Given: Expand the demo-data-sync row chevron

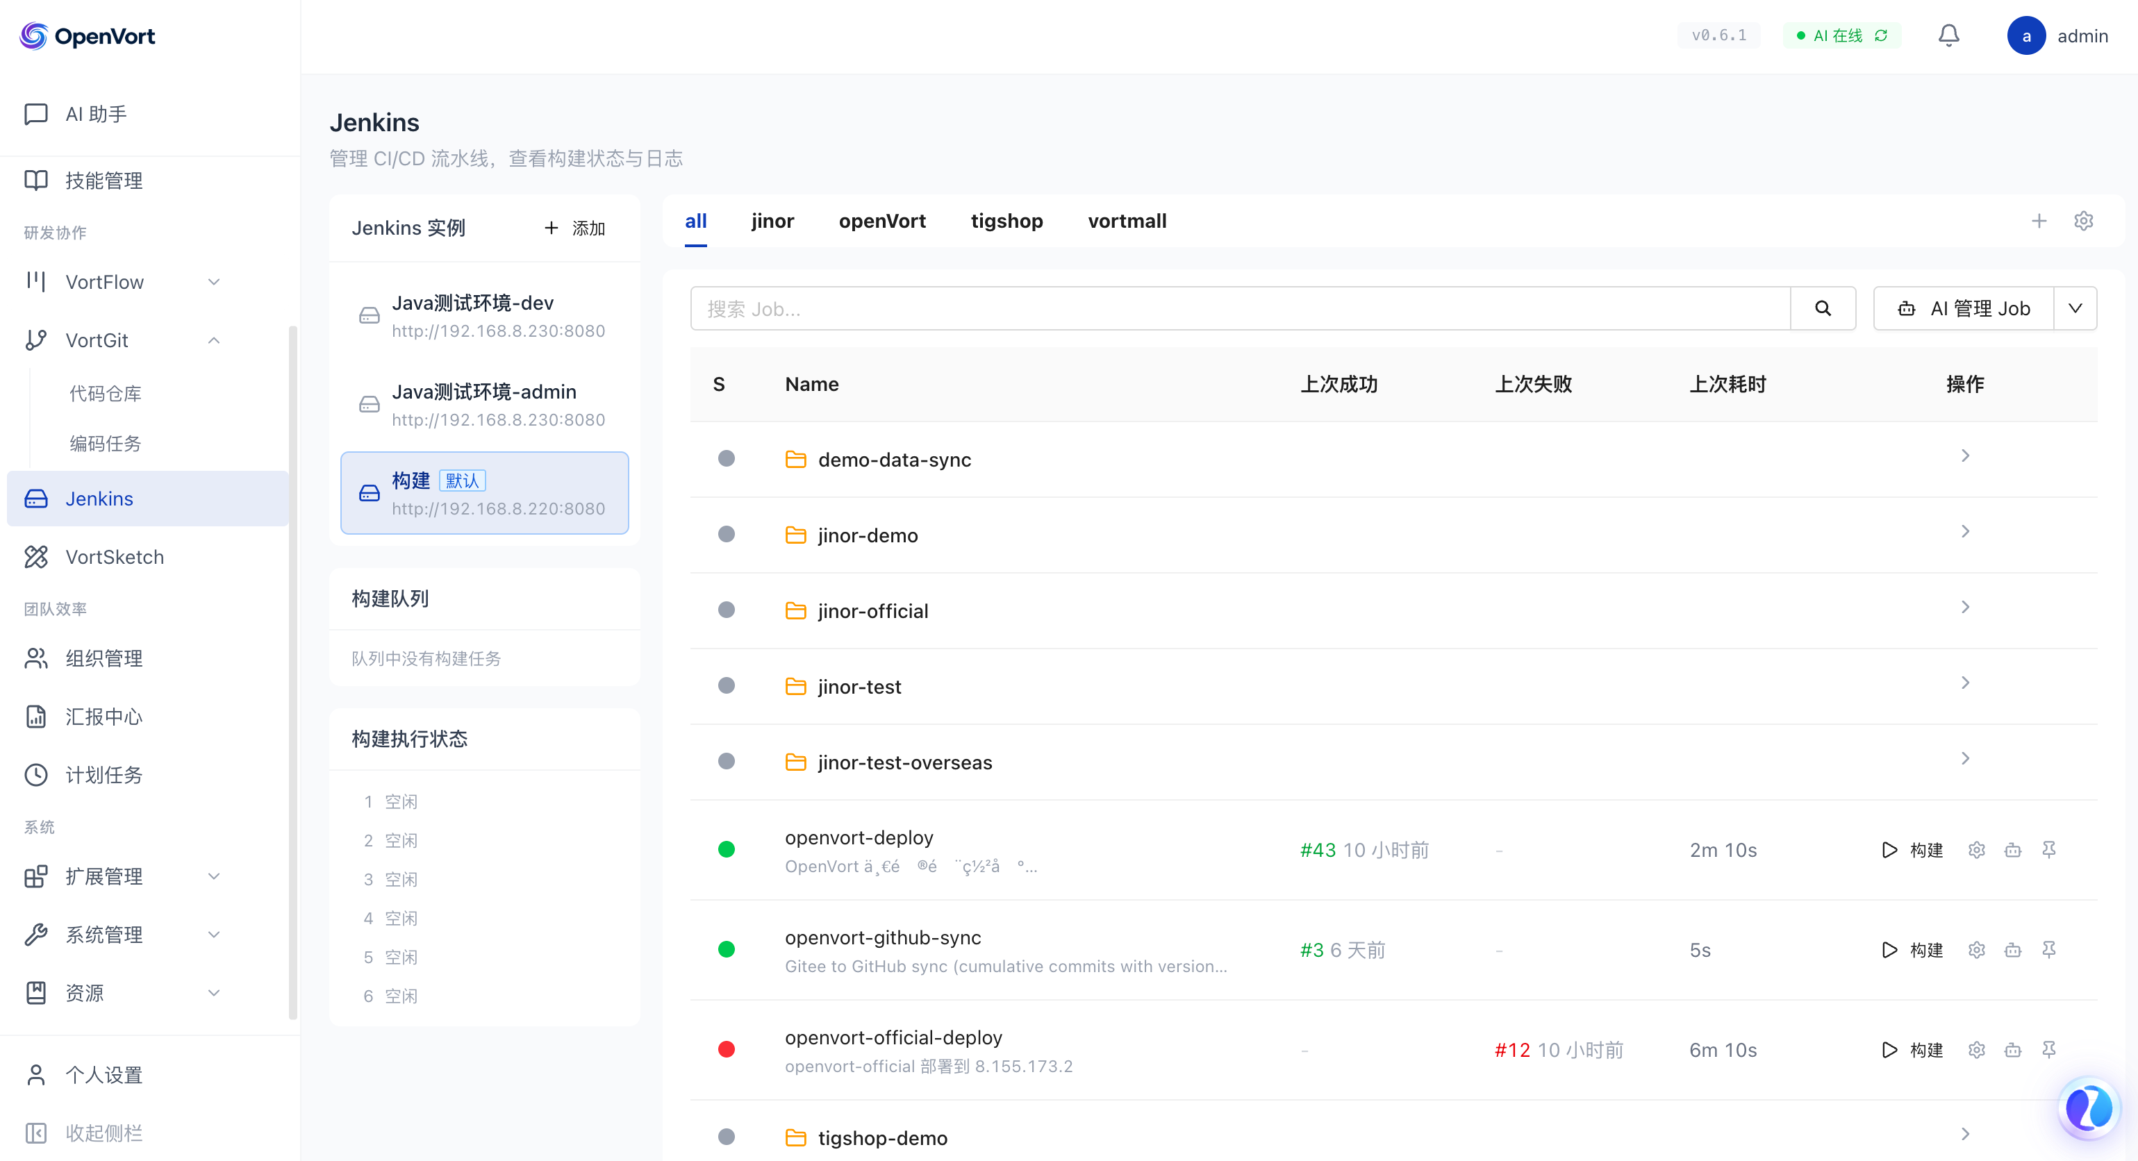Looking at the screenshot, I should (1964, 456).
